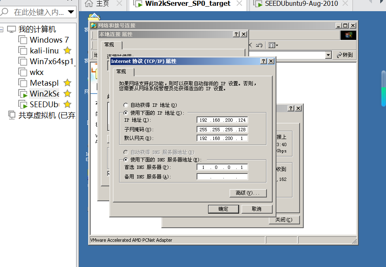Close the SEEDUbuntu9-Aug-2010 tab
386x267 pixels.
[345, 3]
